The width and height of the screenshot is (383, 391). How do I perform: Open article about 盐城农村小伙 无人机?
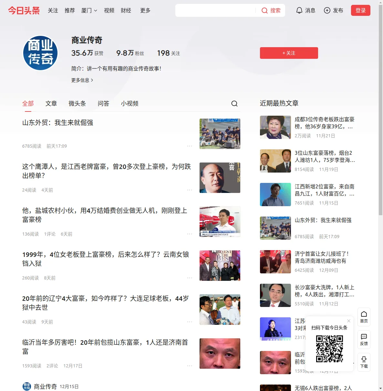click(x=105, y=215)
